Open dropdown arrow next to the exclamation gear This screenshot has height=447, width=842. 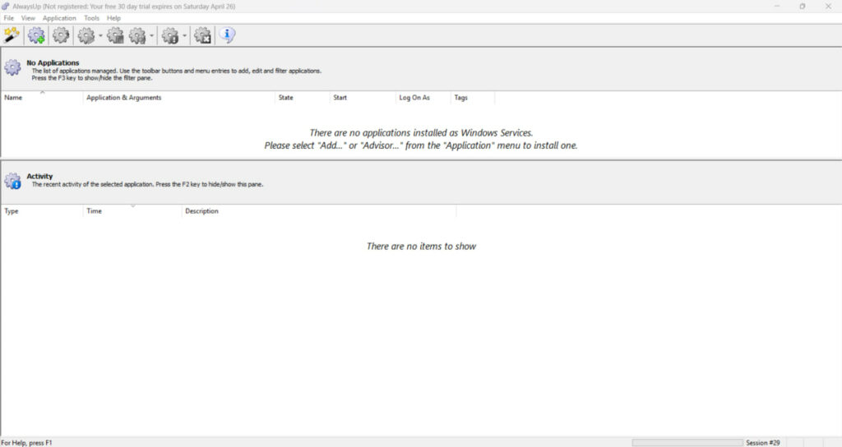click(x=185, y=36)
